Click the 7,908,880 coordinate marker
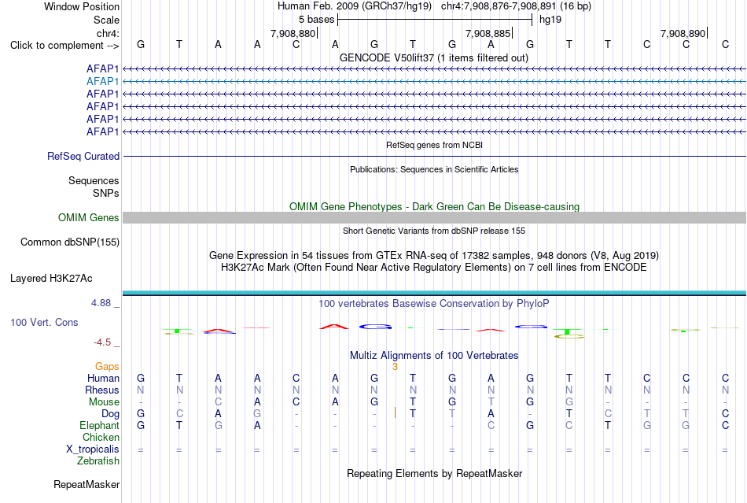This screenshot has height=503, width=747. (x=293, y=33)
